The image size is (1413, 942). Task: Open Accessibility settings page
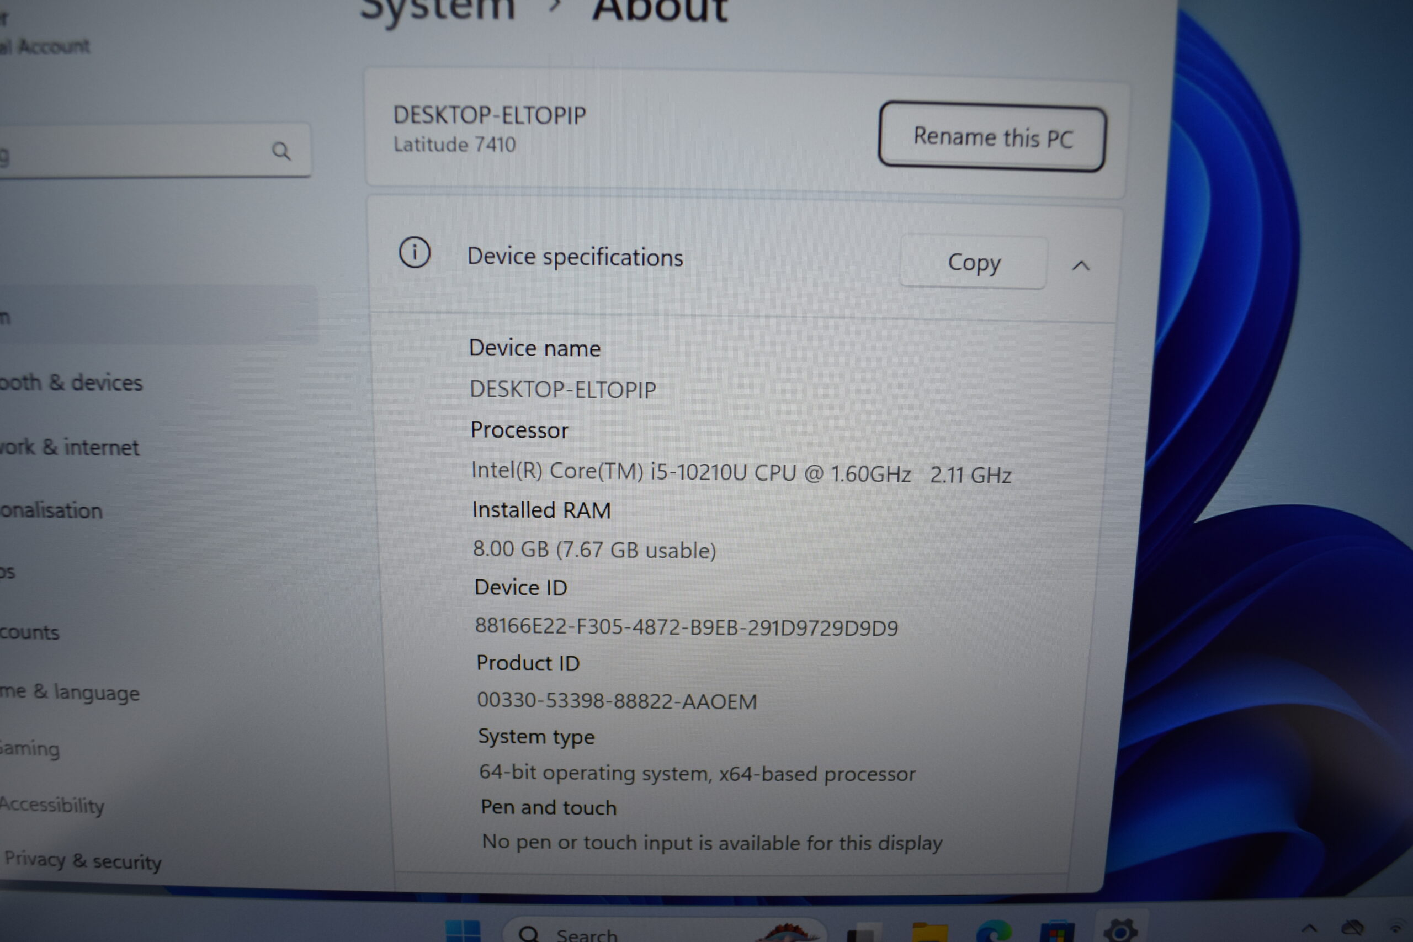(52, 805)
